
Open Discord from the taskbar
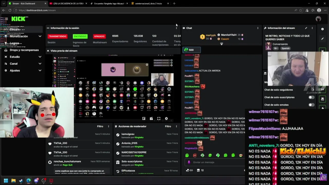(x=36, y=181)
